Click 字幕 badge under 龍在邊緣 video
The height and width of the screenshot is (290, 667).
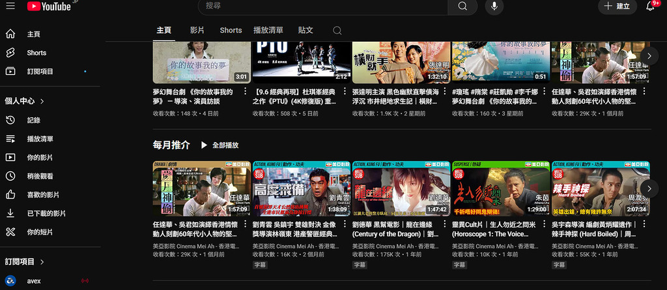point(360,265)
